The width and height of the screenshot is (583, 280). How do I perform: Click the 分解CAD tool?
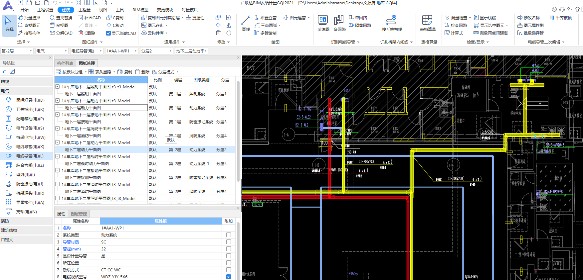(x=61, y=33)
